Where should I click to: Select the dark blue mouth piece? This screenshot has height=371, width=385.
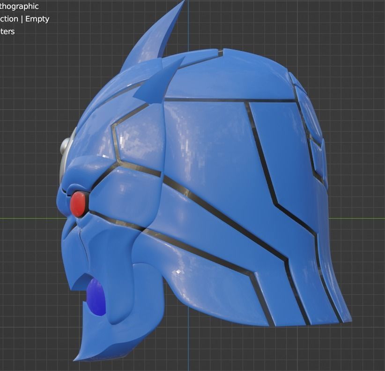coord(96,297)
